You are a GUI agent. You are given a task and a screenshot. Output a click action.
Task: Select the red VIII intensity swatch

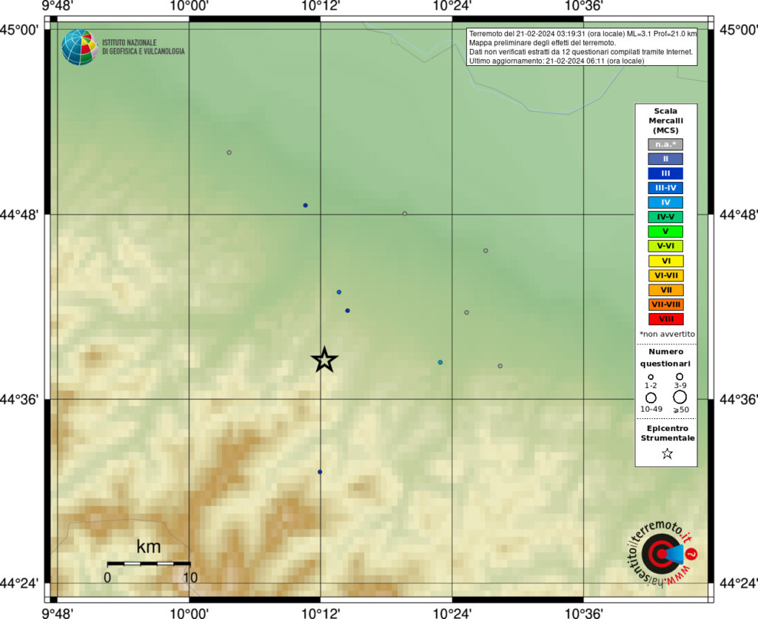click(x=665, y=319)
